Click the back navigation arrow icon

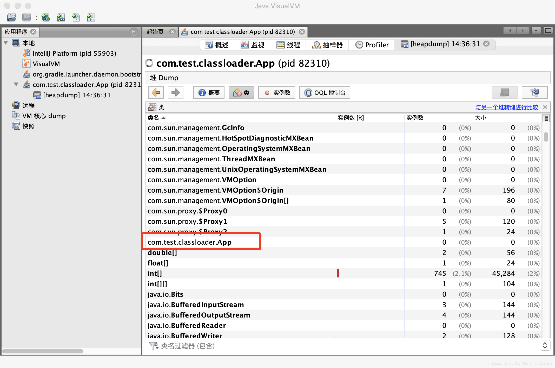156,92
